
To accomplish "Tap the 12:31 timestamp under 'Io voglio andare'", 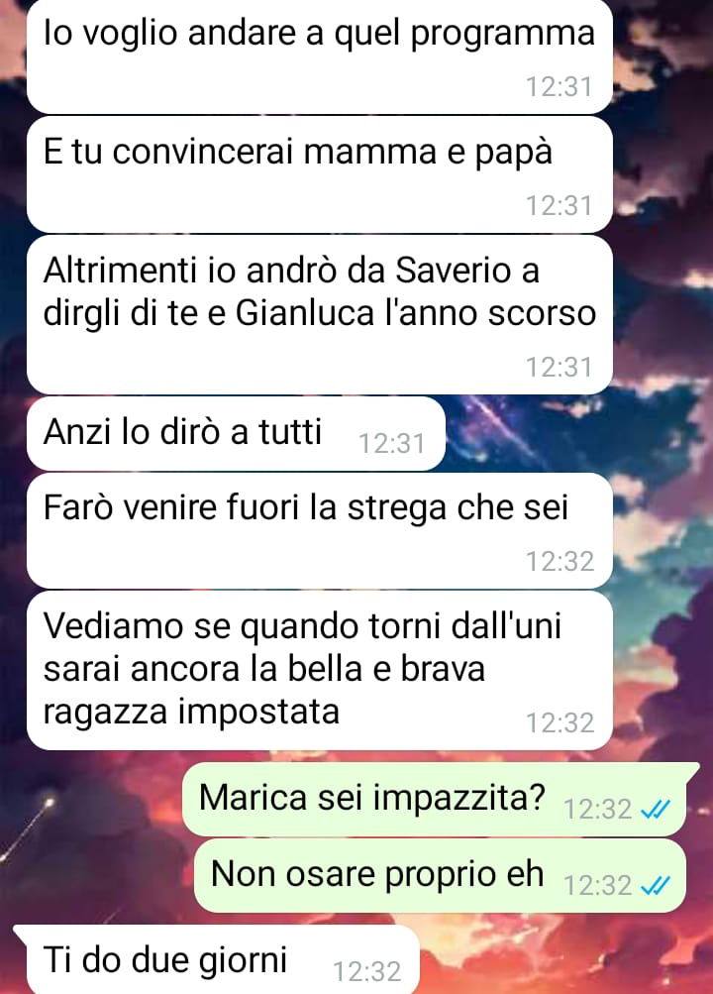I will click(x=560, y=87).
